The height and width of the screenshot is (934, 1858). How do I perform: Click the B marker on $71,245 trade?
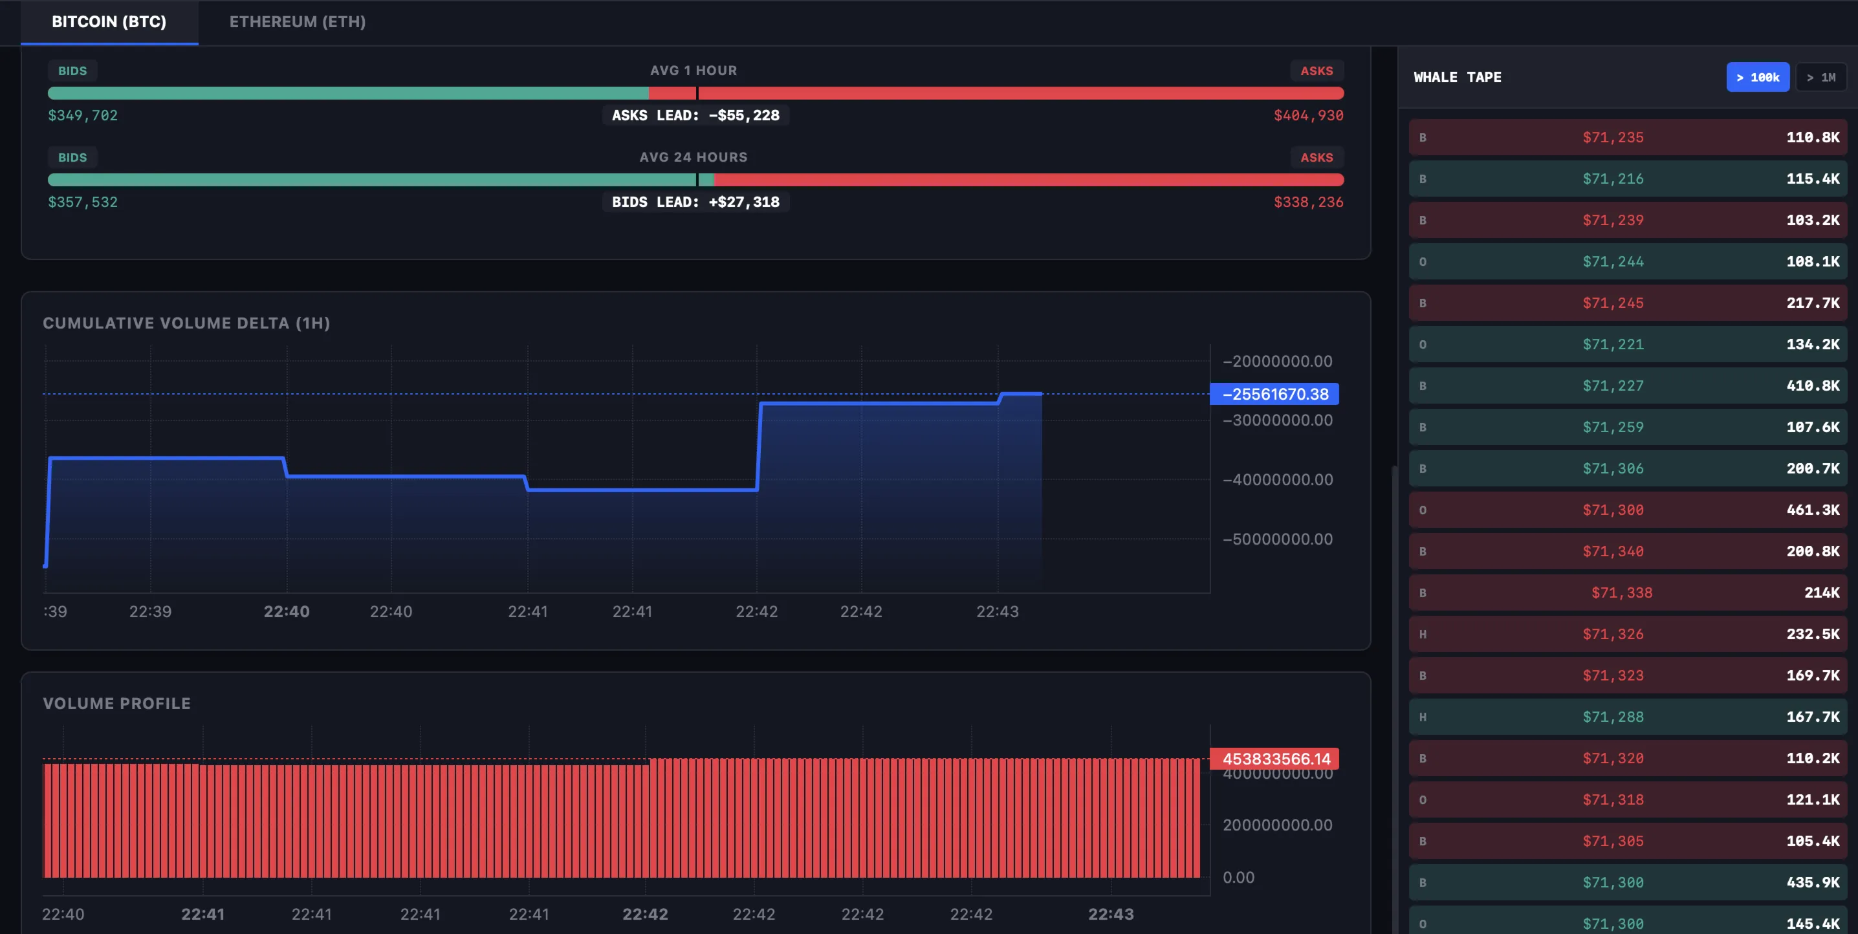(1423, 303)
